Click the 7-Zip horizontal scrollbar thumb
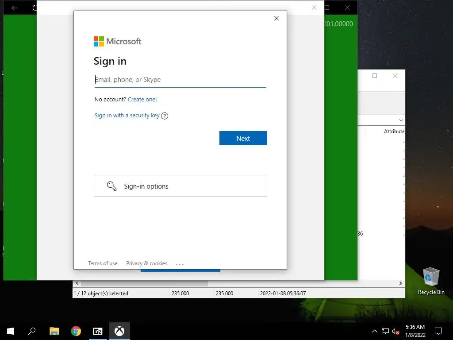453x340 pixels. pyautogui.click(x=144, y=283)
